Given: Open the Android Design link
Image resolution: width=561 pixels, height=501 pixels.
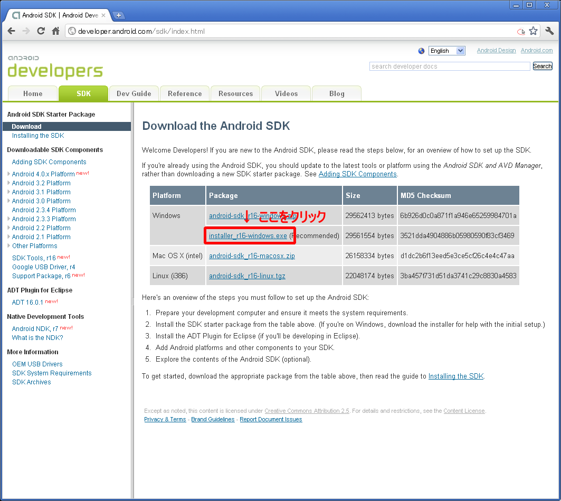Looking at the screenshot, I should [496, 50].
